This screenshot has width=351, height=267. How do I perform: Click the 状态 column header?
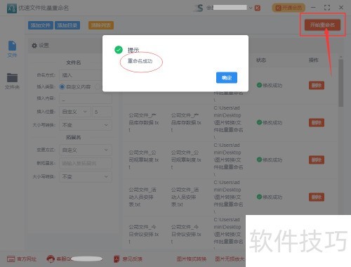pos(261,60)
